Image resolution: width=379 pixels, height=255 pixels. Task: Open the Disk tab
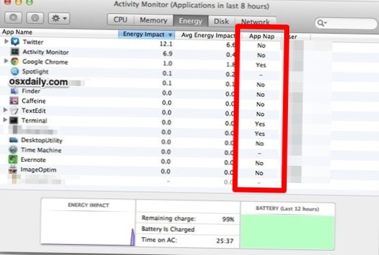tap(221, 22)
